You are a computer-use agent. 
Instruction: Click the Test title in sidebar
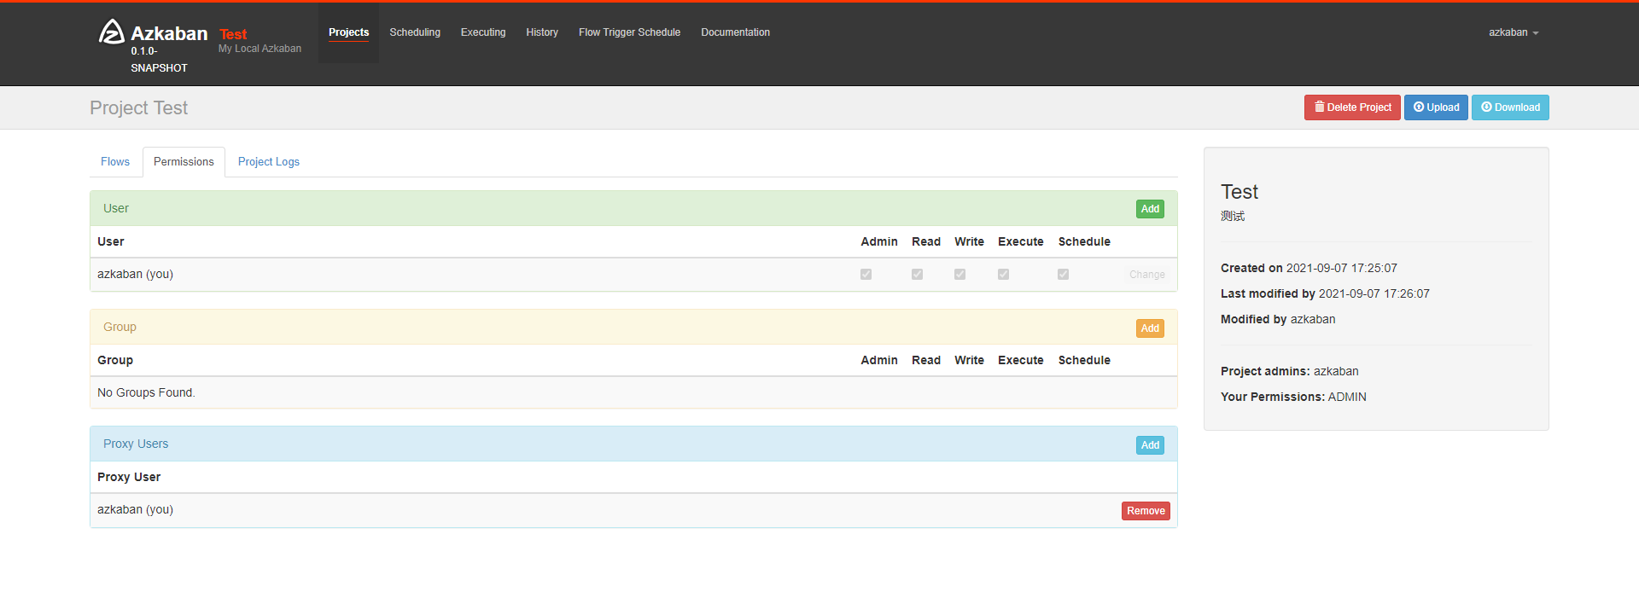pyautogui.click(x=1239, y=192)
